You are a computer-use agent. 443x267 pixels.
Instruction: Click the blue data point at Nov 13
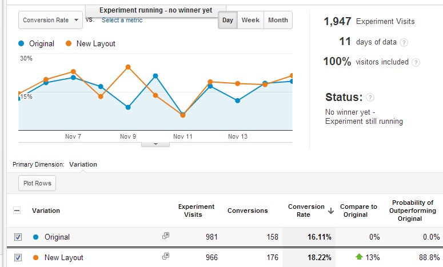pyautogui.click(x=238, y=100)
